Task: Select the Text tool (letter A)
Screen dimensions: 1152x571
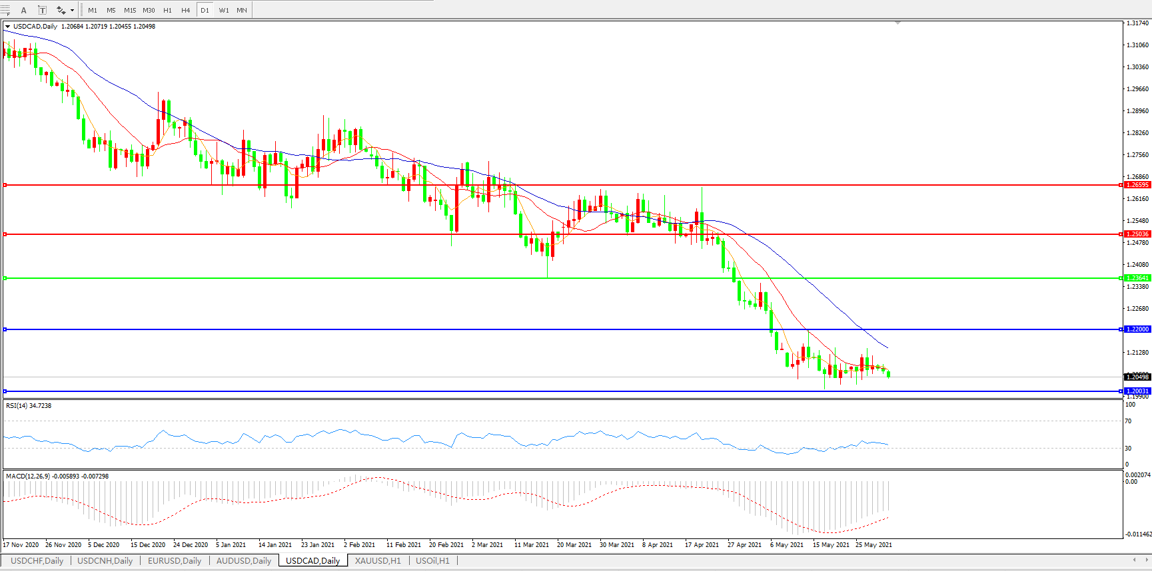Action: pos(24,10)
